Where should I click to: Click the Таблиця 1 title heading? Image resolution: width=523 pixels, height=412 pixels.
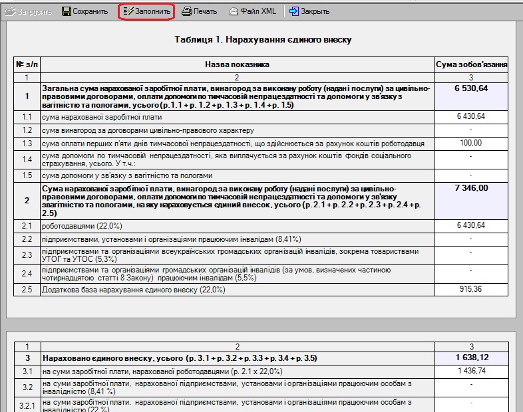point(263,40)
